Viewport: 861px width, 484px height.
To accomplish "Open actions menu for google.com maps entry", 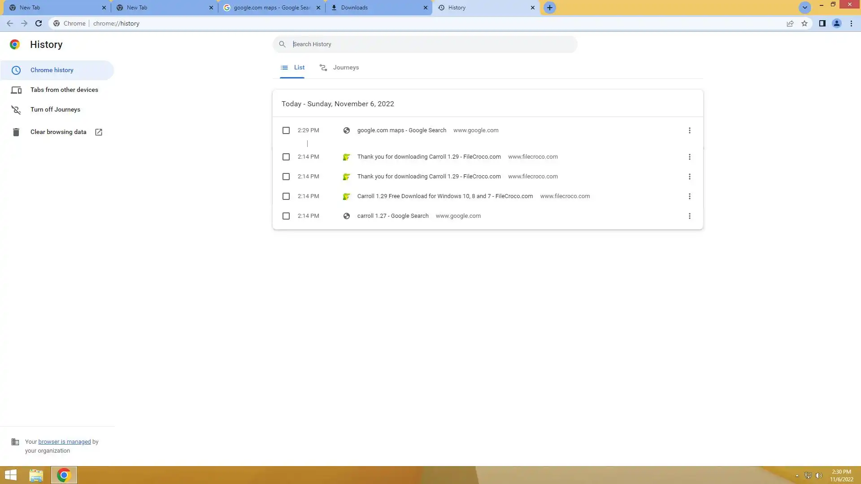I will pos(689,130).
